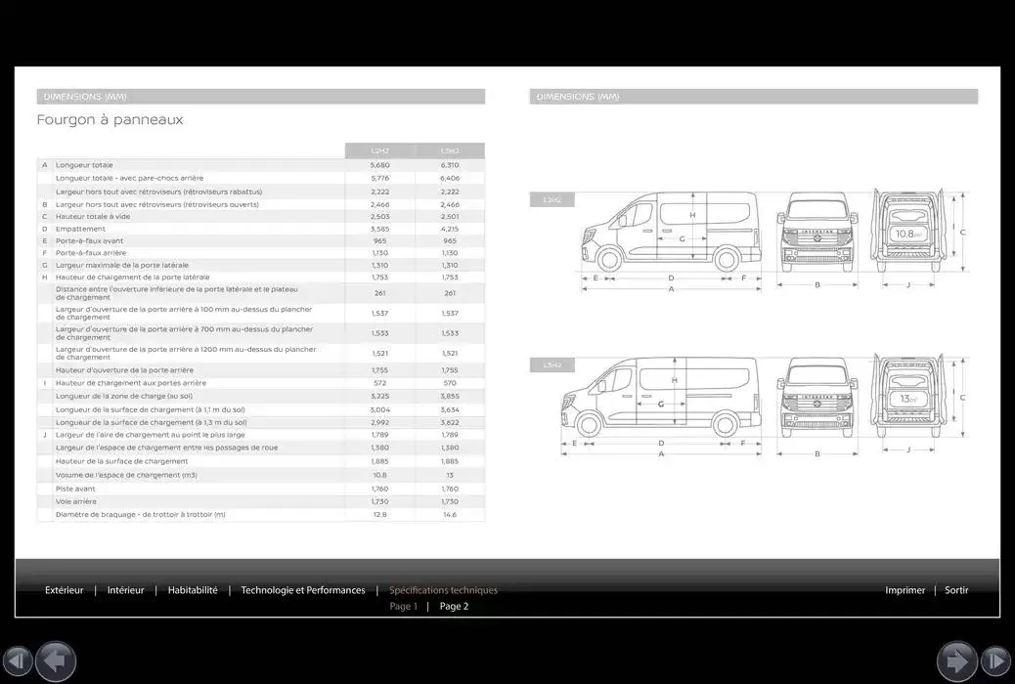
Task: Switch to Page 2
Action: pyautogui.click(x=454, y=606)
